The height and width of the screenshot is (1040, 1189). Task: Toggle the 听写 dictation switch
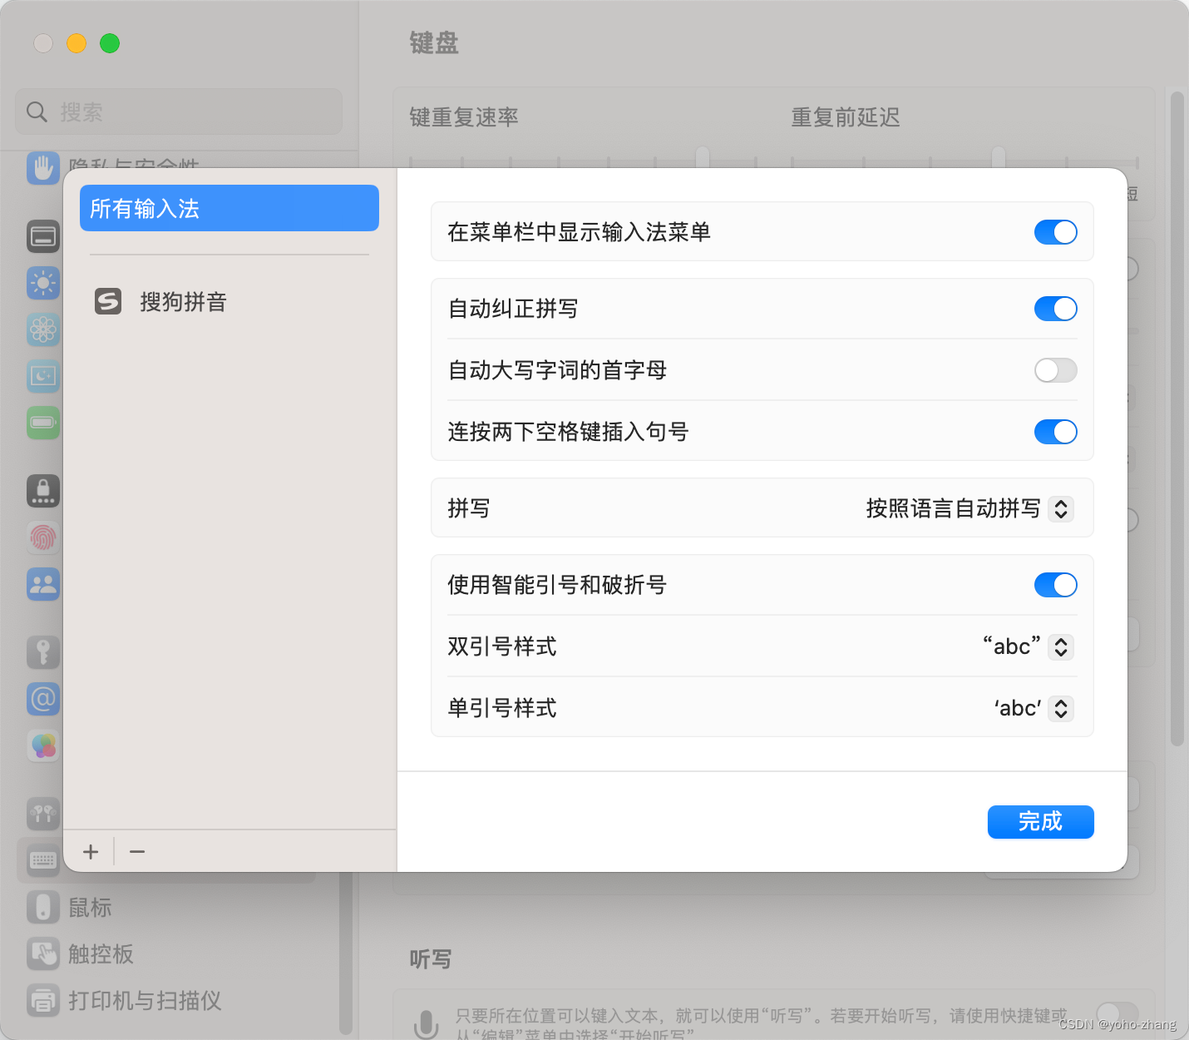coord(1117,1015)
